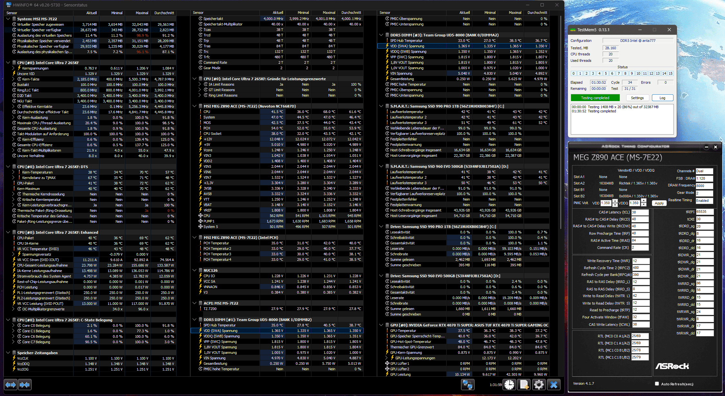Decrease VDDQ voltage with down arrow

tap(644, 205)
